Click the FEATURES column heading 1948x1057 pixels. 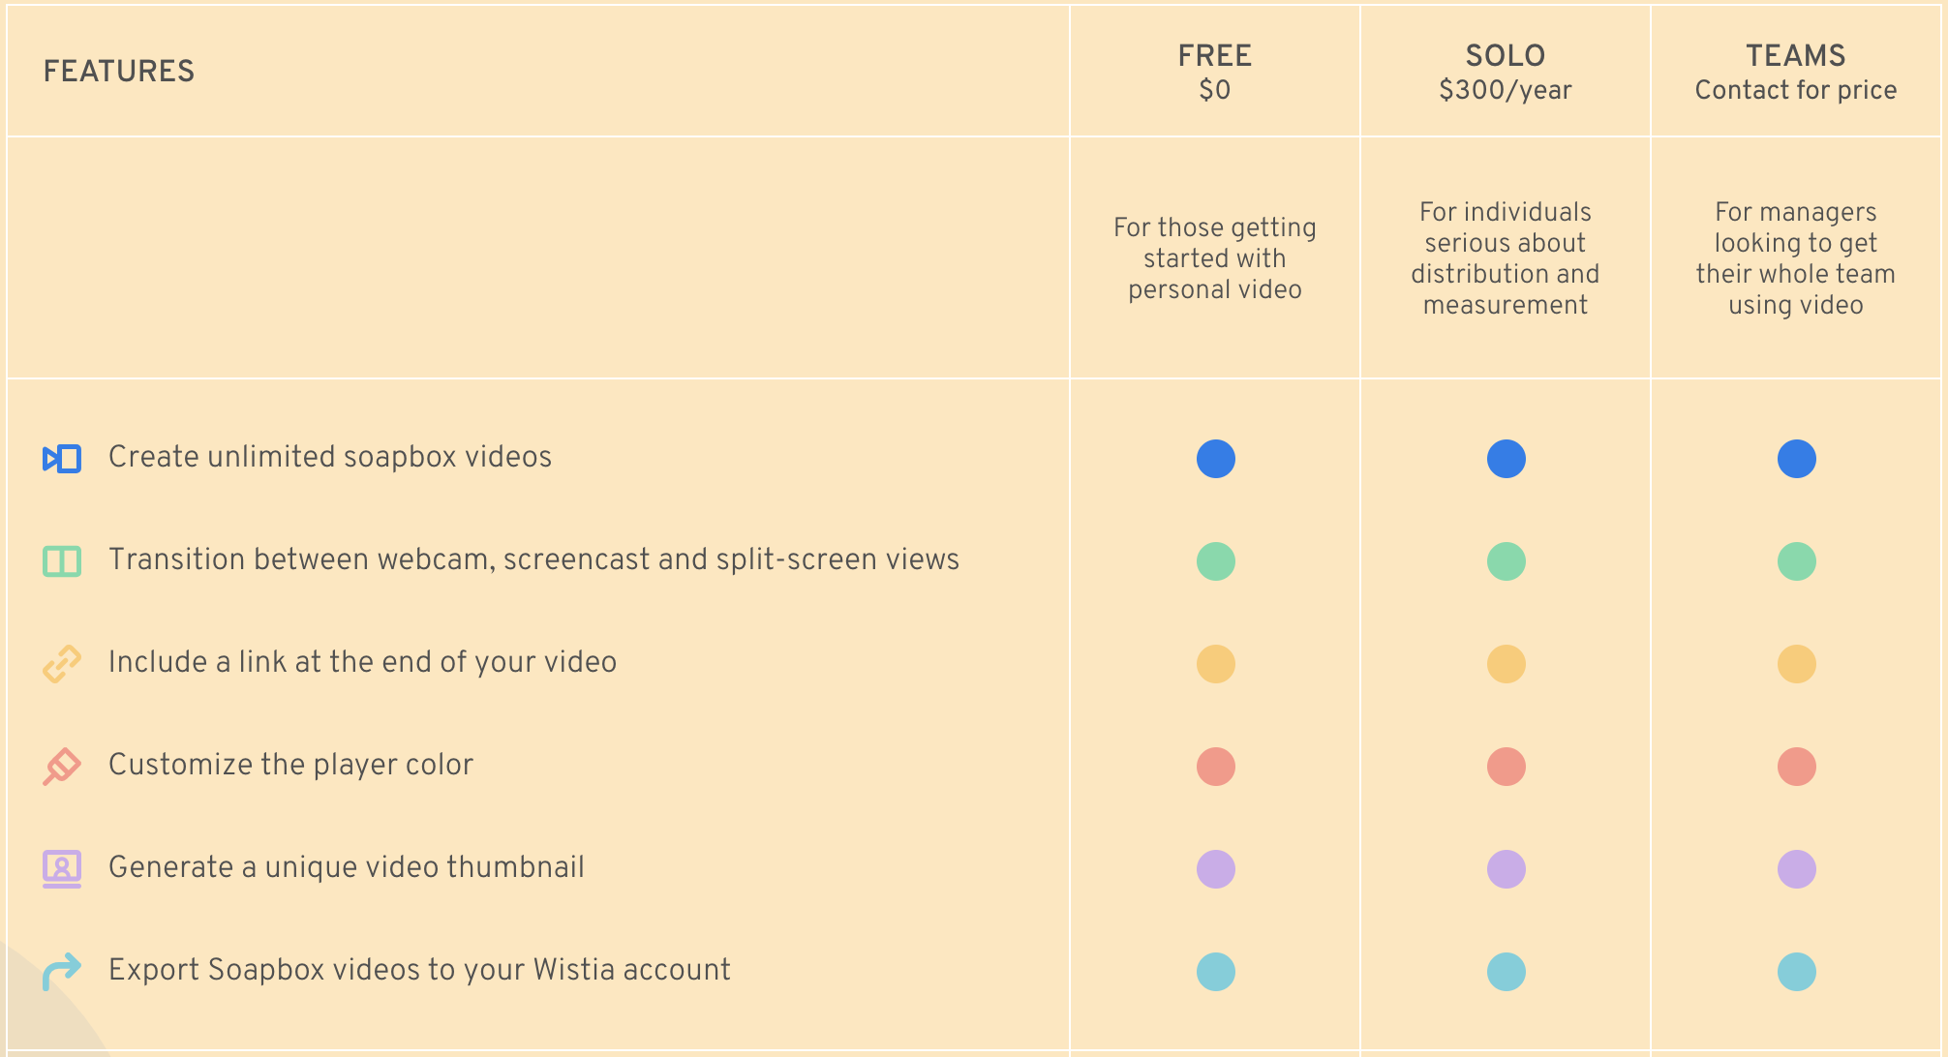(119, 72)
